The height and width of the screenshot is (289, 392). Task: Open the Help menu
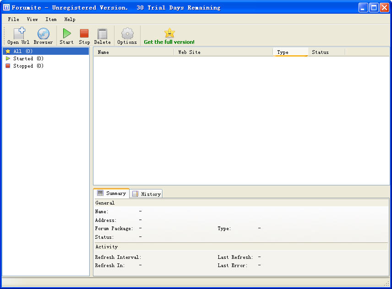tap(70, 19)
